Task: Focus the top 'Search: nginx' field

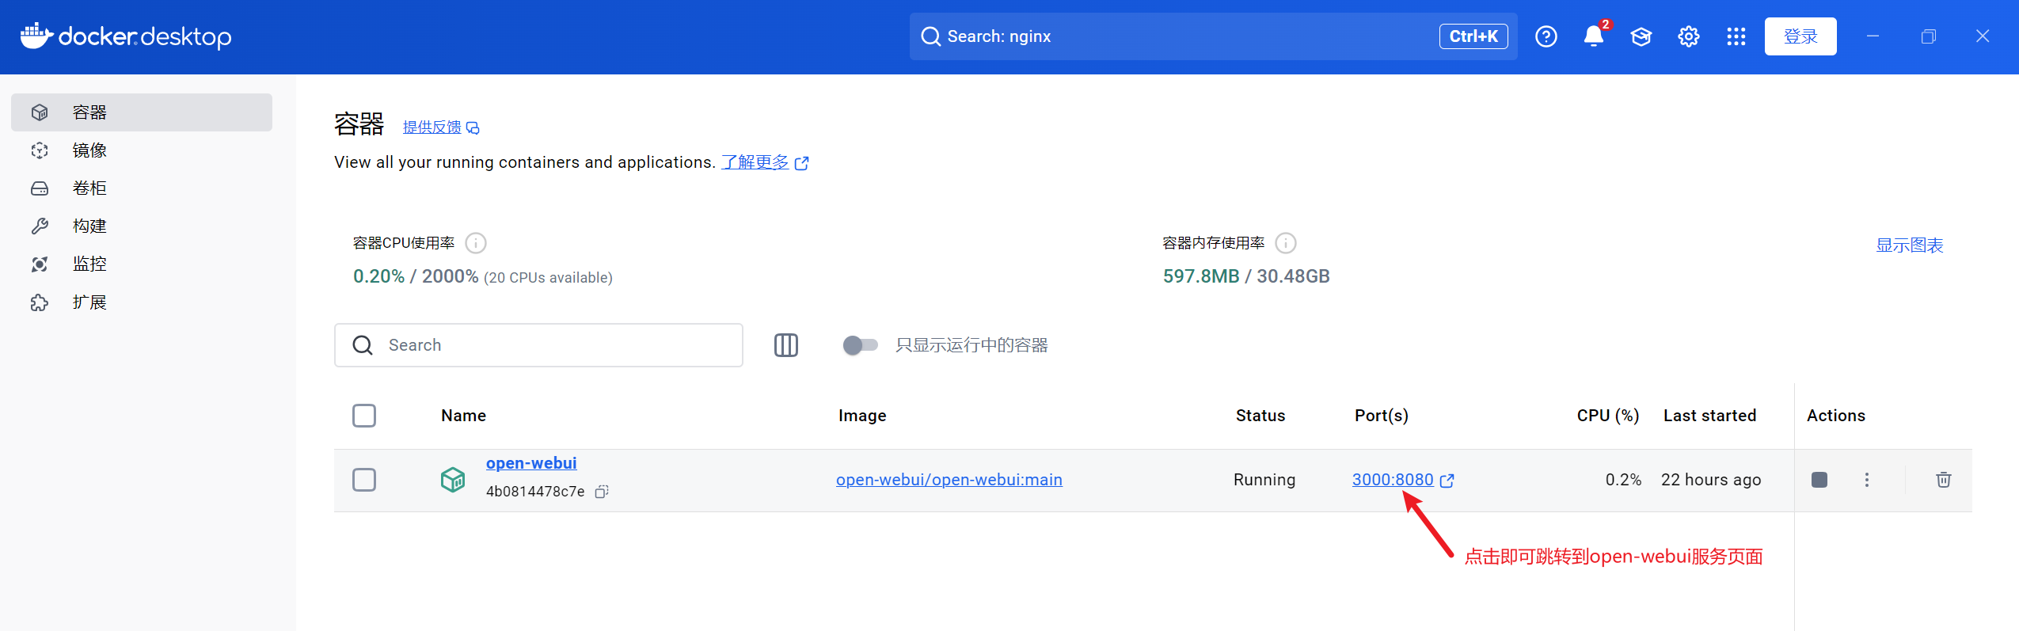Action: (x=1213, y=36)
